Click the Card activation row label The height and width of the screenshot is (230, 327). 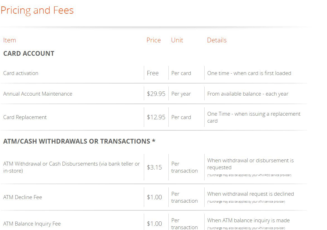[21, 73]
